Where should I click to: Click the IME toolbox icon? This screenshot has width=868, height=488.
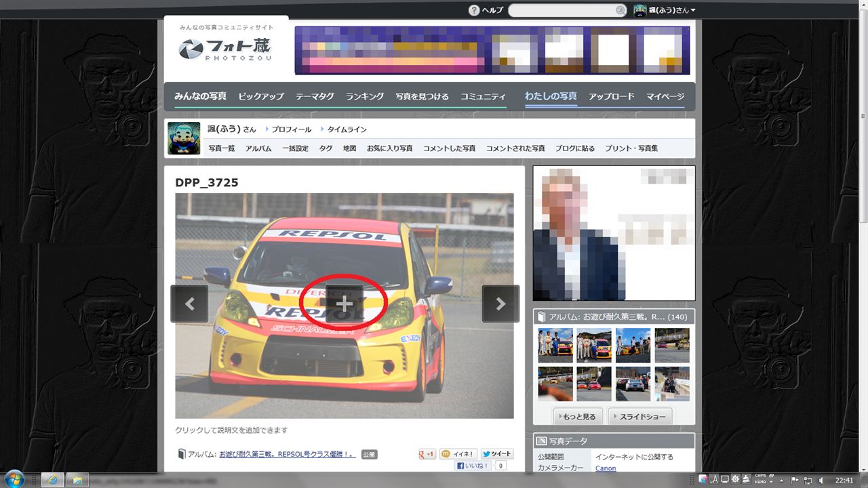pos(746,479)
